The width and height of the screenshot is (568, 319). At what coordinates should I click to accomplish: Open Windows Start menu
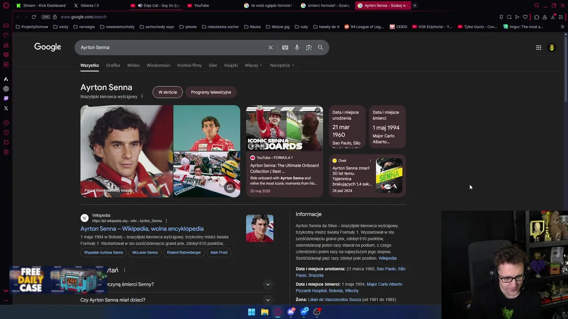[x=252, y=312]
